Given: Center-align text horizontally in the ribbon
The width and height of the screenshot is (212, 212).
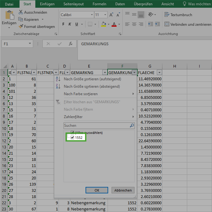Looking at the screenshot, I should [x=134, y=24].
